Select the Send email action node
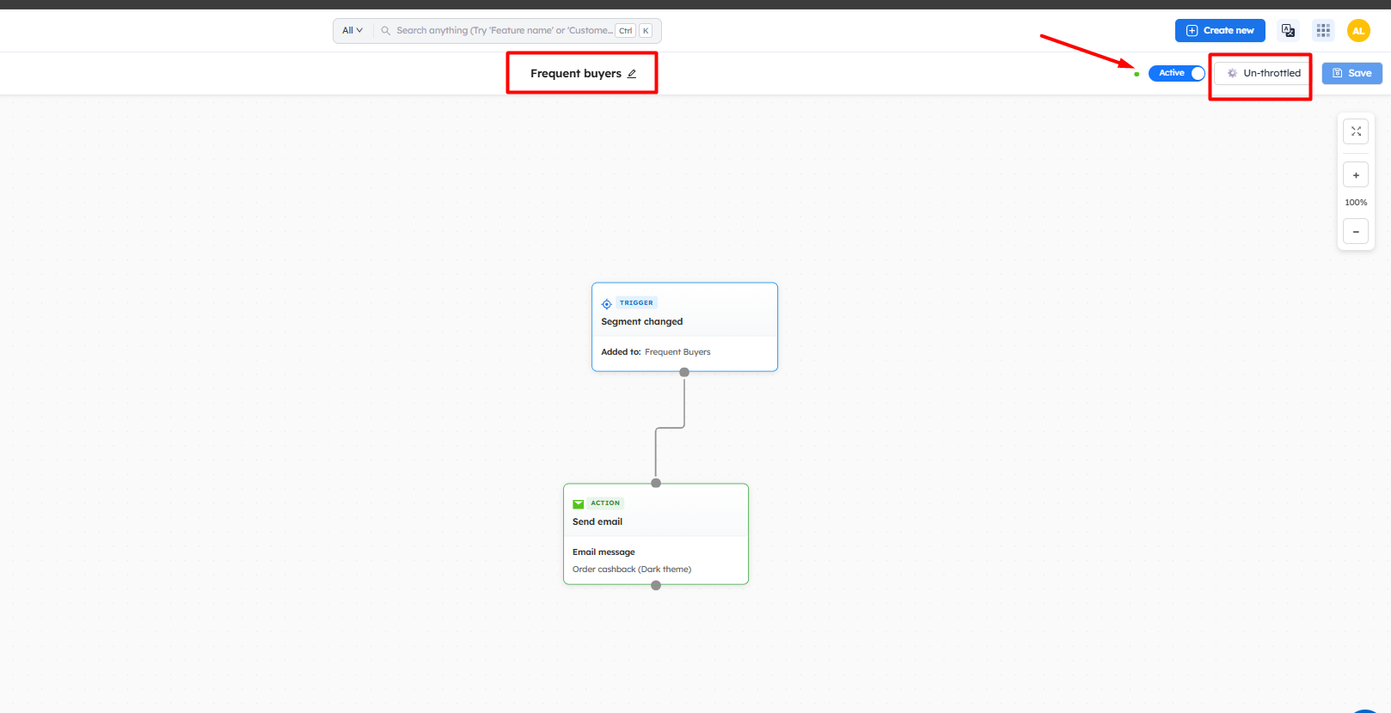 coord(655,522)
